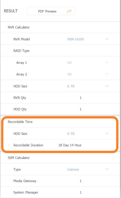Open the Array 1 chevron
This screenshot has height=198, width=121.
tap(107, 62)
